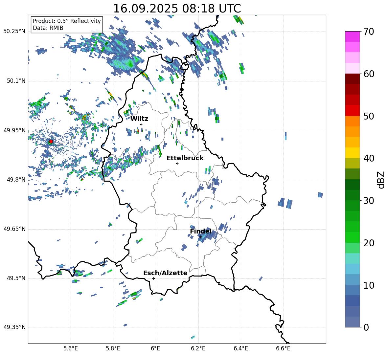Viewport: 389px width, 355px height.
Task: Click the 49.8°N latitude label
Action: (16, 180)
